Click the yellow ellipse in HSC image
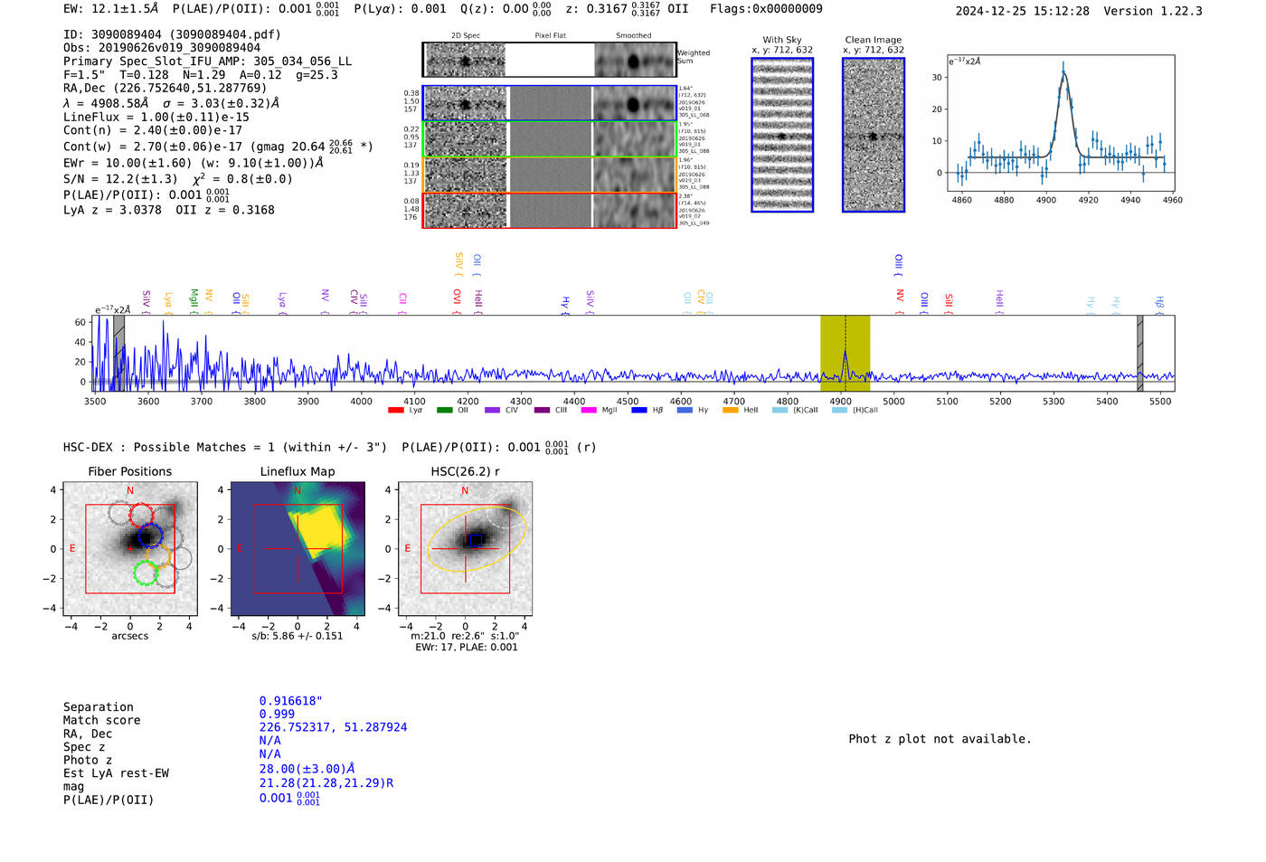1266x862 pixels. (x=476, y=539)
